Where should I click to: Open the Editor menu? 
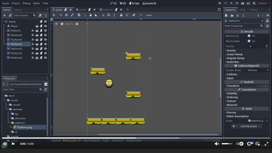click(x=37, y=3)
